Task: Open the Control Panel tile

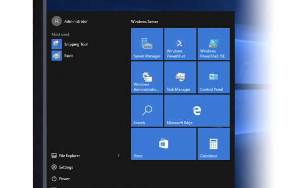Action: (x=213, y=77)
